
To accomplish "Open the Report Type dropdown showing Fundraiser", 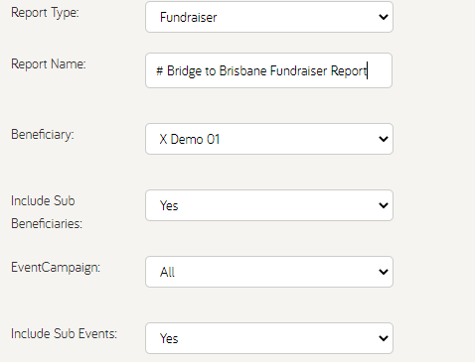I will point(269,17).
